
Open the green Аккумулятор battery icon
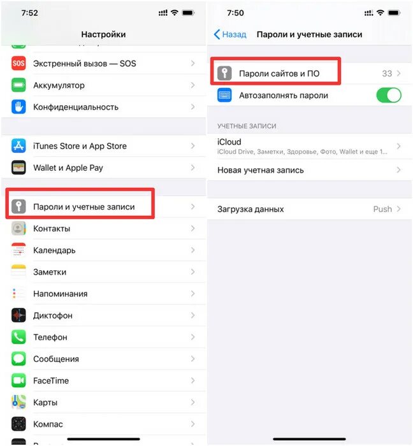(x=18, y=85)
